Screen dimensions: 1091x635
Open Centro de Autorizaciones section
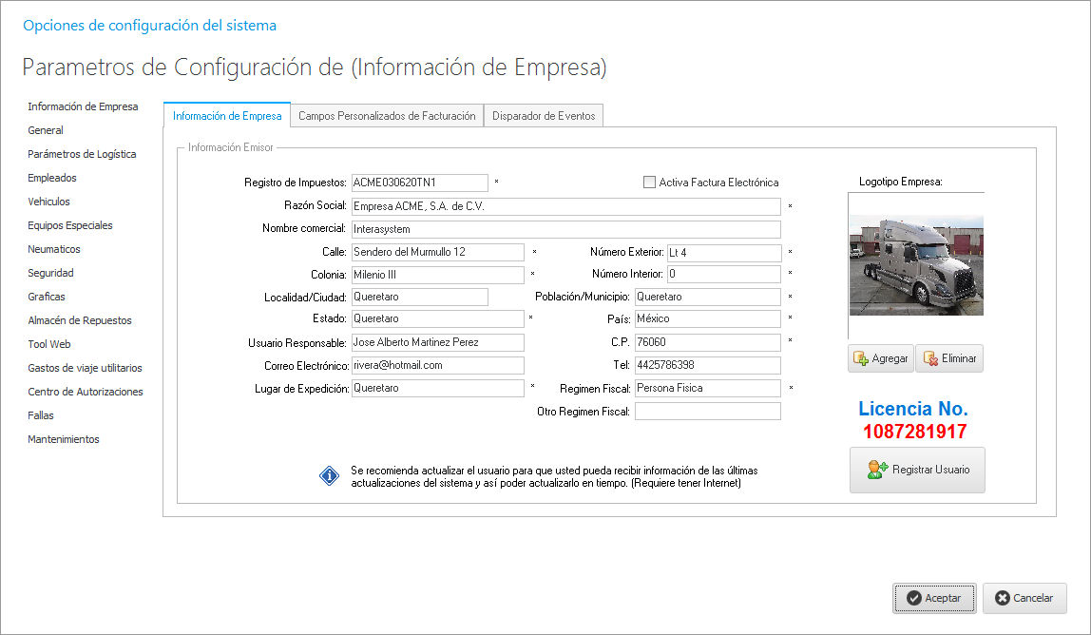point(86,392)
